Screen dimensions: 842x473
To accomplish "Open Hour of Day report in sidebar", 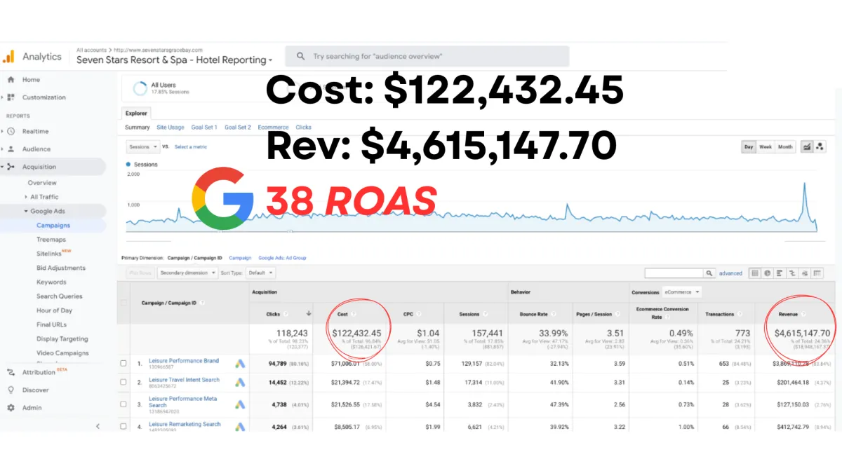I will click(x=55, y=310).
